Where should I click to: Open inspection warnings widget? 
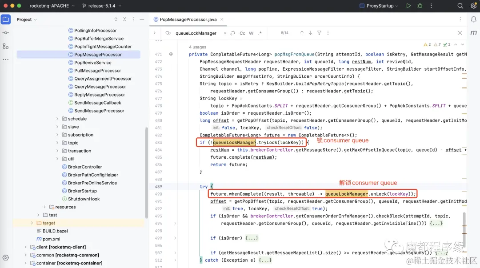437,44
